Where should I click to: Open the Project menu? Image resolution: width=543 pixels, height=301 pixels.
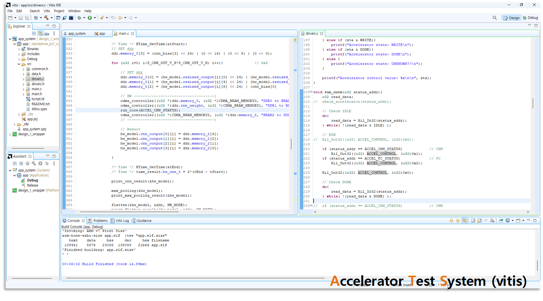59,11
